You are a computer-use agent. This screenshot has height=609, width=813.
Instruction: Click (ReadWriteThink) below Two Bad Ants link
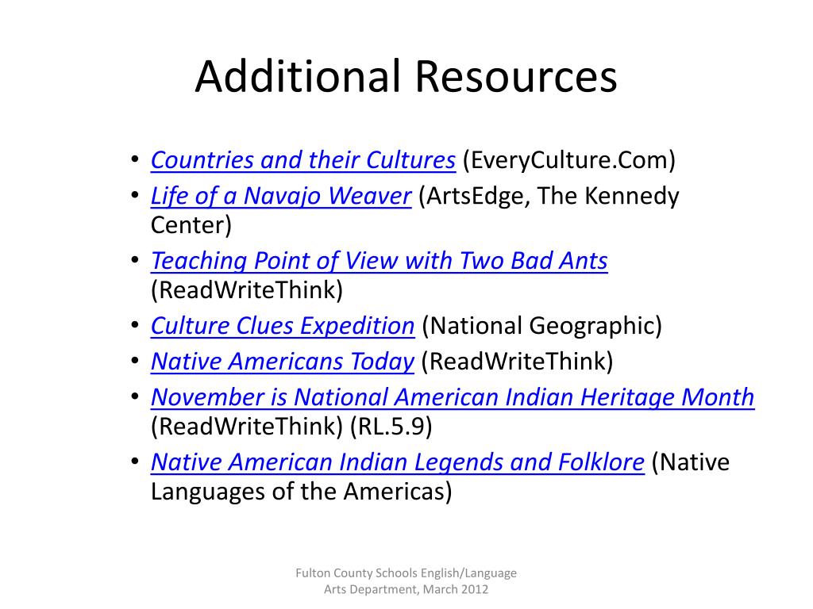coord(247,290)
